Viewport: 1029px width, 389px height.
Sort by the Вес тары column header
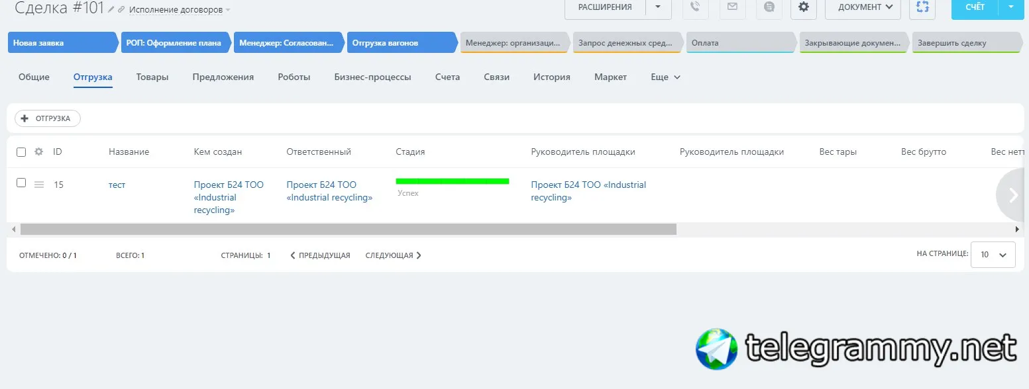click(838, 151)
